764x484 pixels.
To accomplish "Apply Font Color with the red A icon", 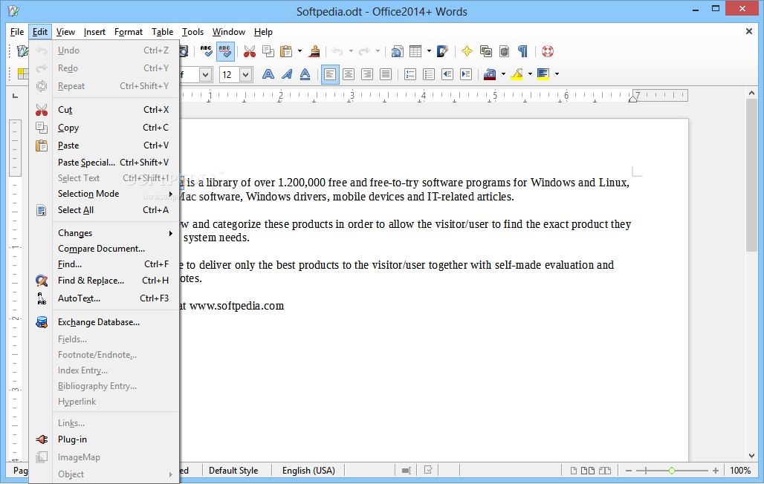I will tap(491, 74).
